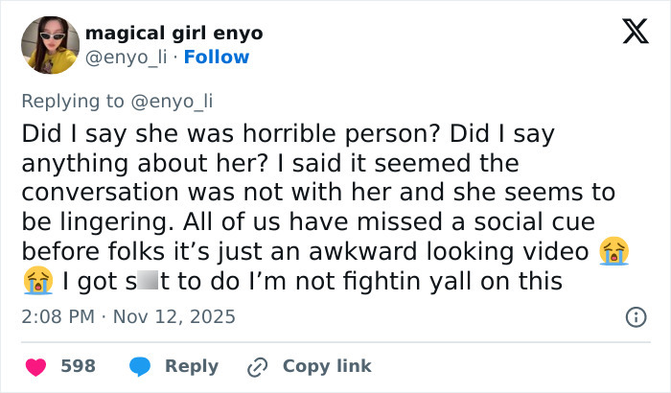Open @enyo_li in the Replying to line
The image size is (671, 393).
tap(170, 103)
